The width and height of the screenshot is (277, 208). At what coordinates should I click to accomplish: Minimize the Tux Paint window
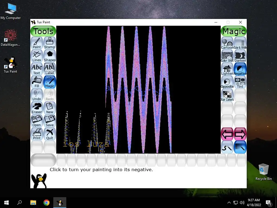(216, 22)
